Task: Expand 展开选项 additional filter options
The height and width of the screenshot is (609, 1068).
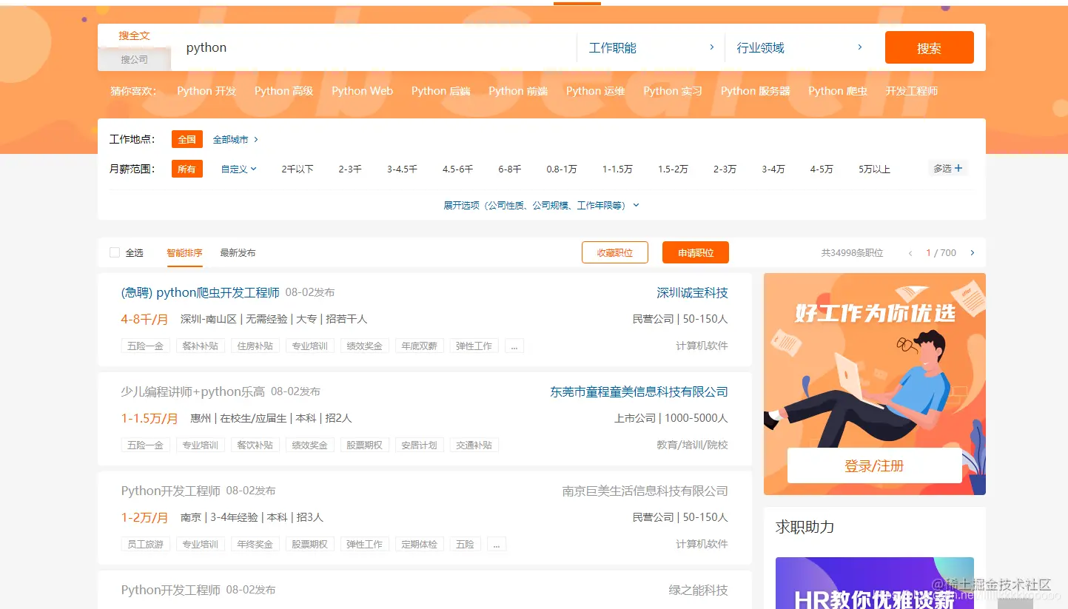Action: point(541,205)
